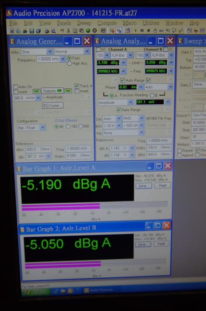Open Channel B XLR-Bal input dropdown

click(x=171, y=55)
